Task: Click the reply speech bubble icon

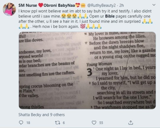Action: tap(21, 122)
